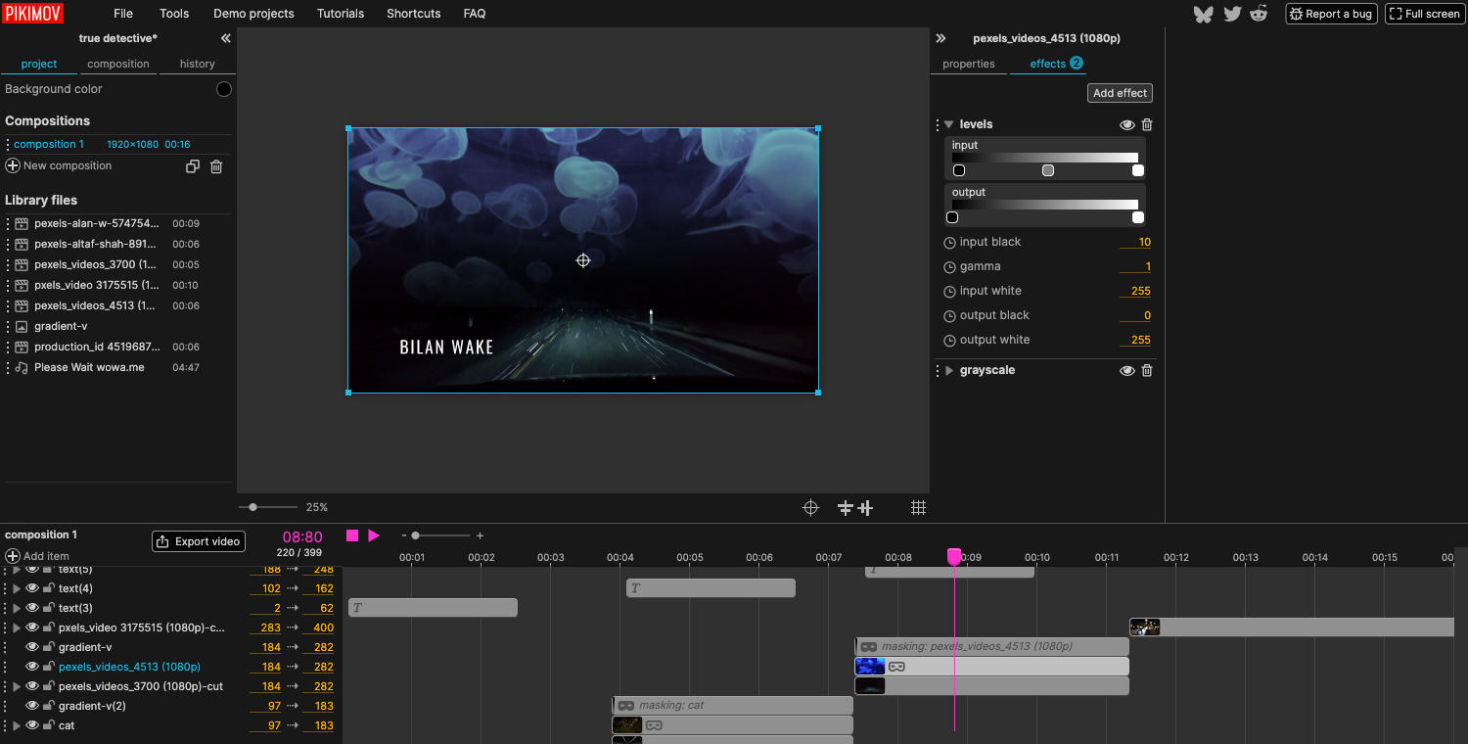
Task: Open the File menu
Action: pyautogui.click(x=123, y=14)
